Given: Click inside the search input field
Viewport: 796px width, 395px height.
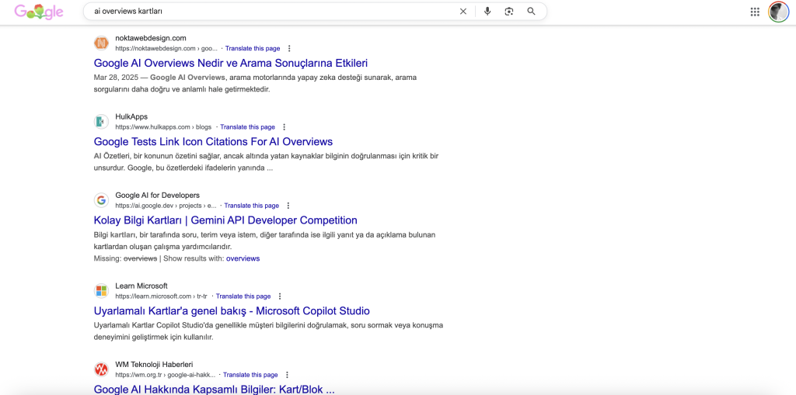Looking at the screenshot, I should coord(272,12).
